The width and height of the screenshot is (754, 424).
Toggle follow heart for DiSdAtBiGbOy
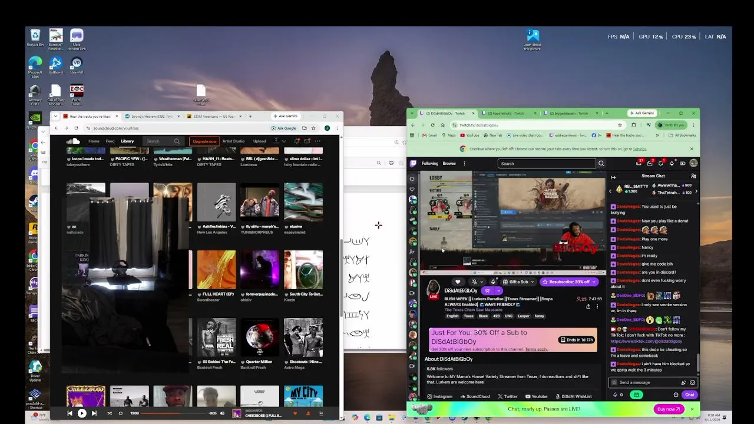[458, 282]
